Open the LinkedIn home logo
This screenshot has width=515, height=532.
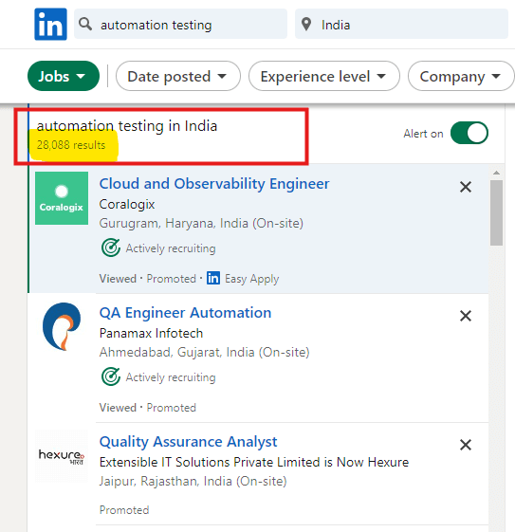tap(50, 25)
